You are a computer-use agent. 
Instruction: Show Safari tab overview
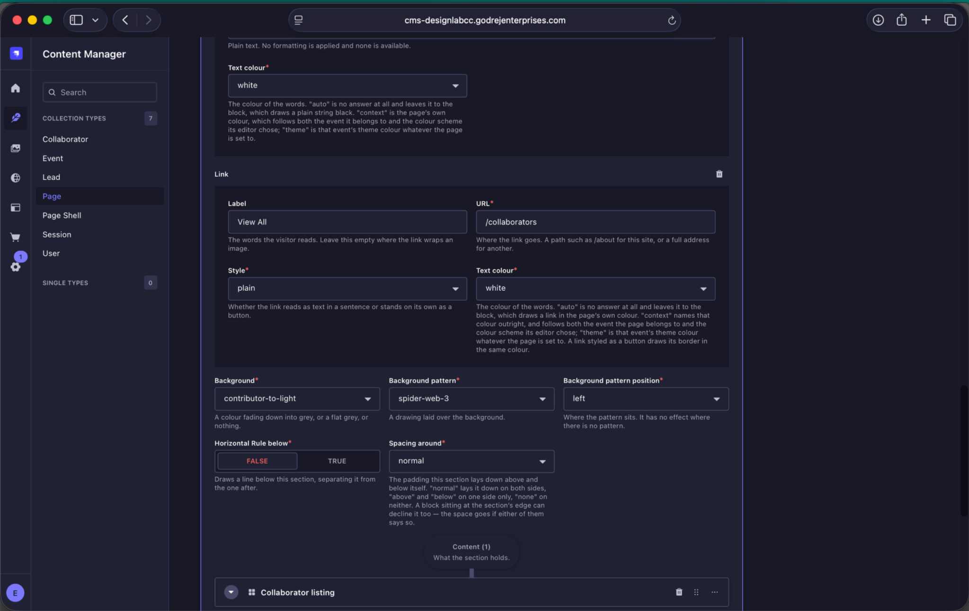[950, 20]
